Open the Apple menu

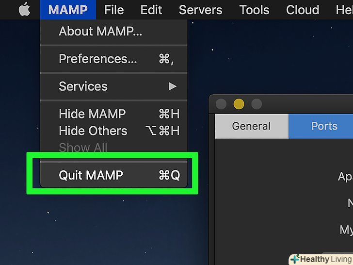(x=24, y=10)
